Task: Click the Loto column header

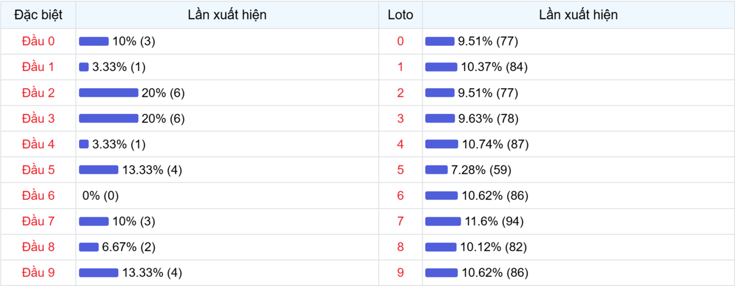Action: [401, 15]
